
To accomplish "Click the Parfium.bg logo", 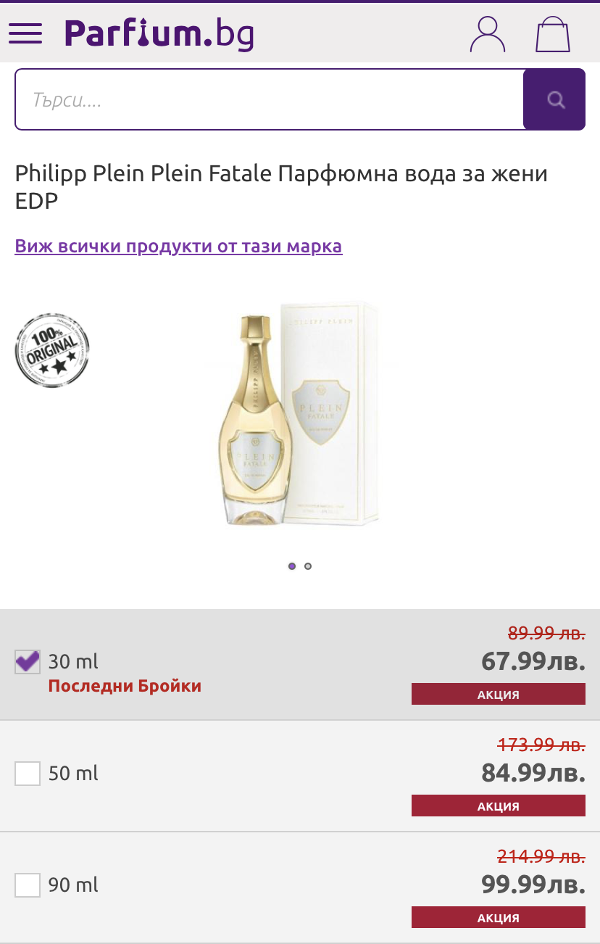I will [159, 33].
